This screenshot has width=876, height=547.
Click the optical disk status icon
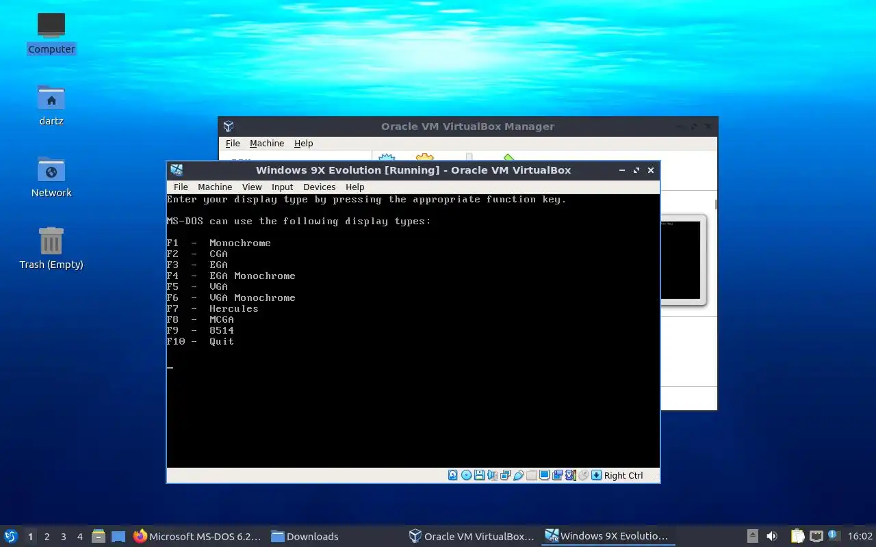pyautogui.click(x=466, y=475)
